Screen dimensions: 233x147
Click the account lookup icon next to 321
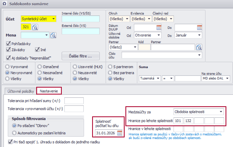[x=35, y=27]
